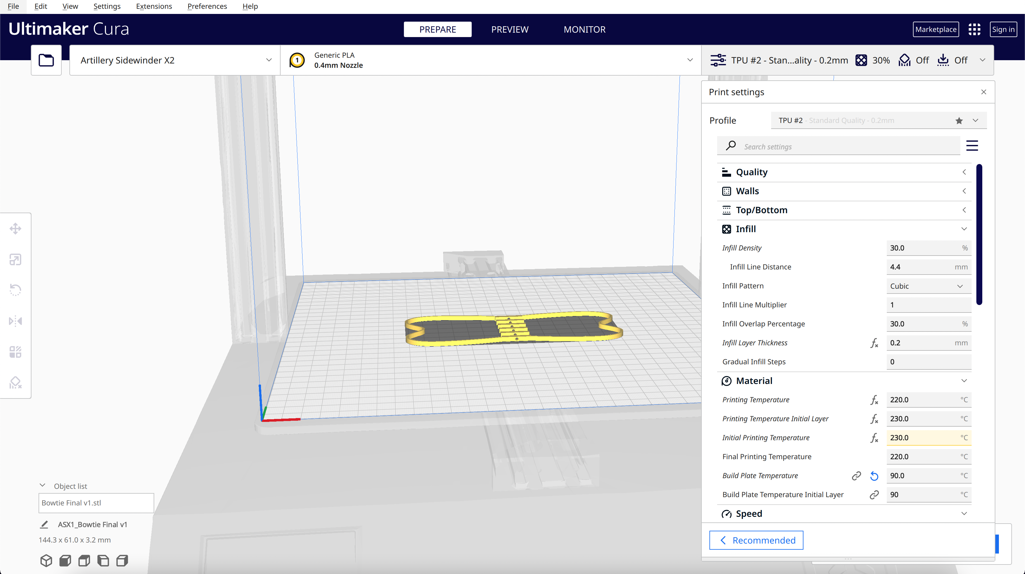Switch to the MONITOR stage tab

(x=585, y=29)
